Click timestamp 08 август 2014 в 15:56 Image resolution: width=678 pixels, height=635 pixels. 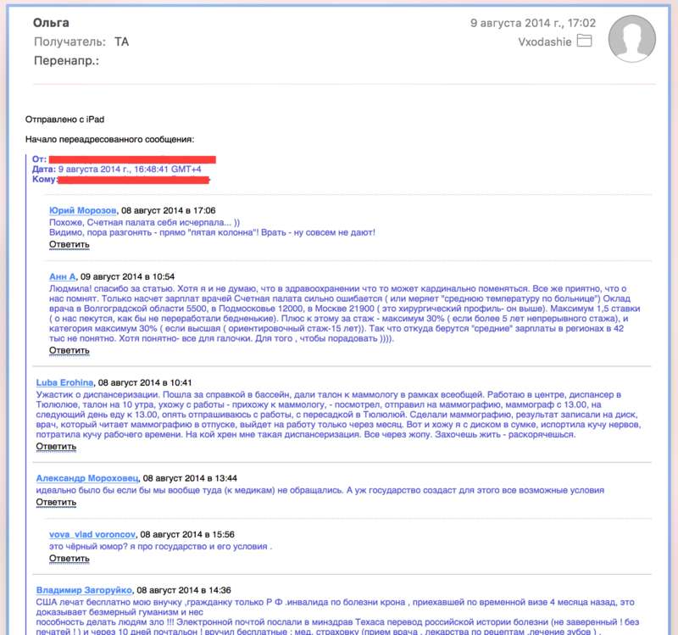pyautogui.click(x=187, y=535)
